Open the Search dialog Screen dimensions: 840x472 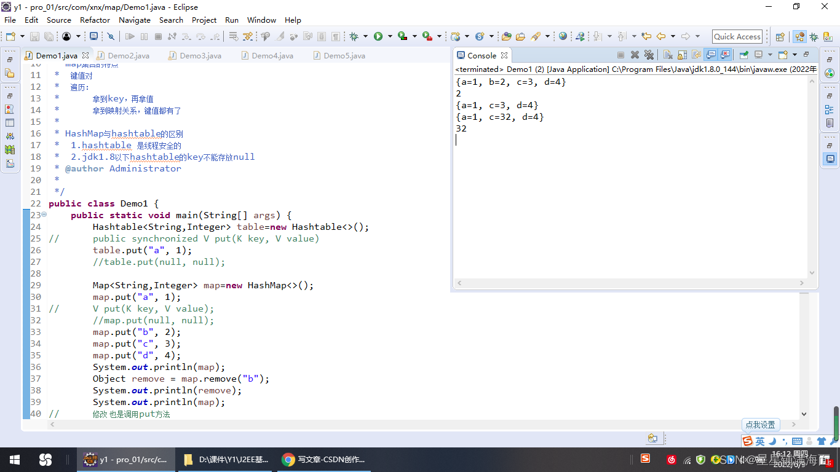click(171, 20)
